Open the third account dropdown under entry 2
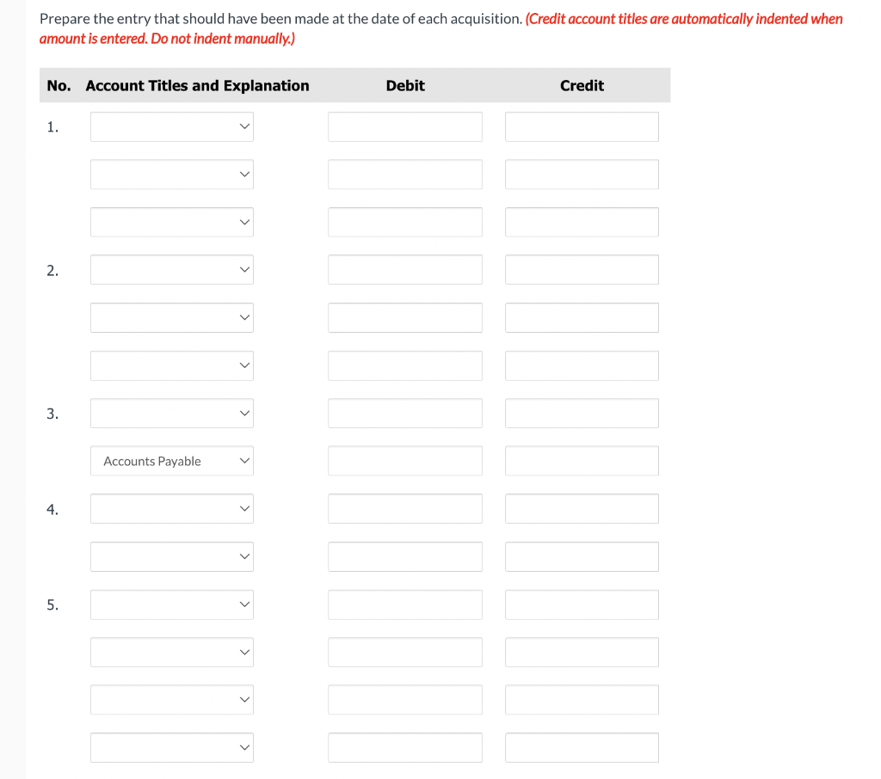Viewport: 881px width, 779px height. pyautogui.click(x=171, y=365)
